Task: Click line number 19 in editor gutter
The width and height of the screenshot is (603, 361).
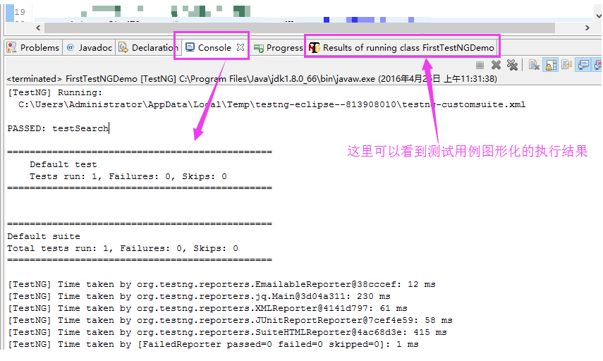Action: [20, 12]
